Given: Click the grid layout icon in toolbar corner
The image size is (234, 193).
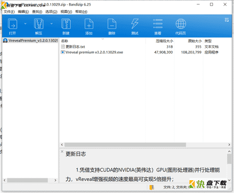Looking at the screenshot, I should (x=227, y=20).
